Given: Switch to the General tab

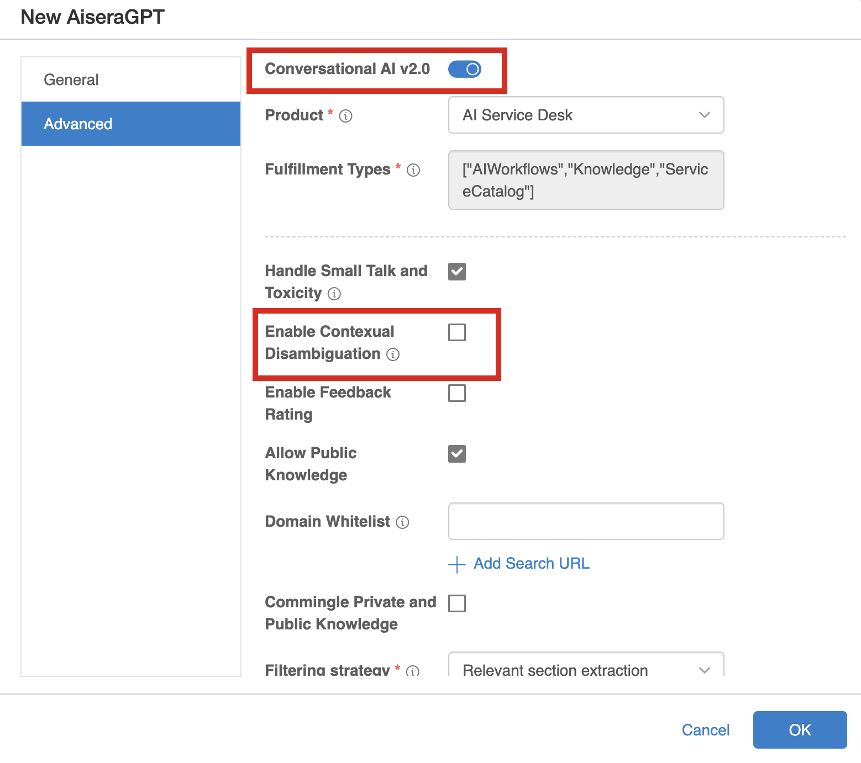Looking at the screenshot, I should click(131, 80).
